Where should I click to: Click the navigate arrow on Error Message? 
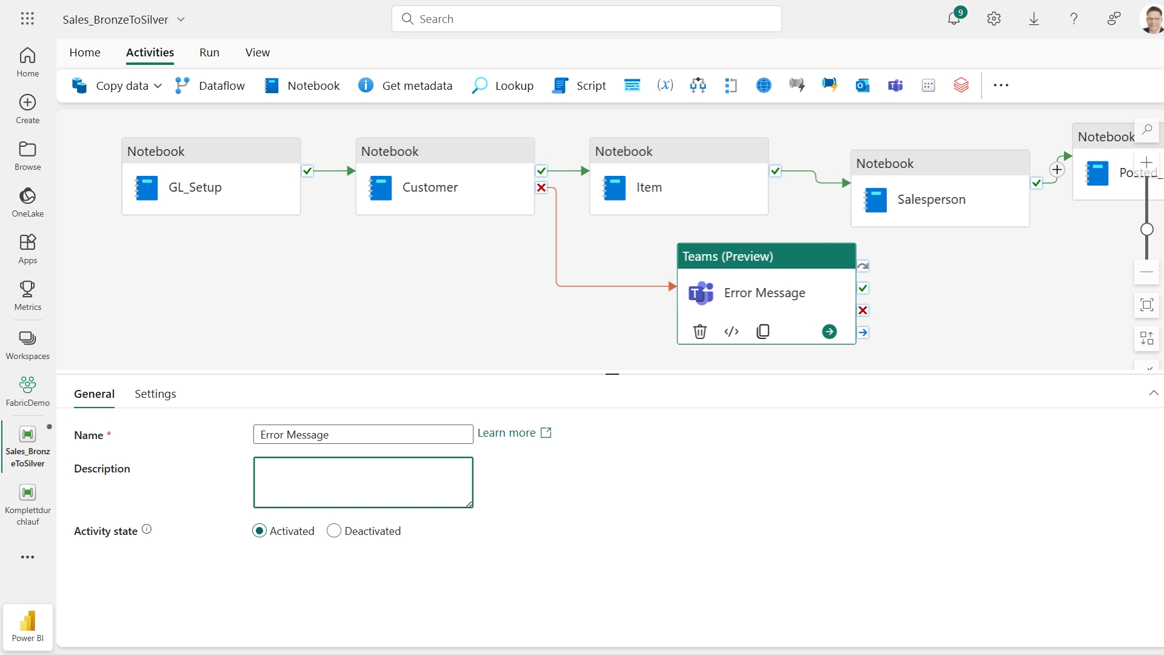pos(829,331)
